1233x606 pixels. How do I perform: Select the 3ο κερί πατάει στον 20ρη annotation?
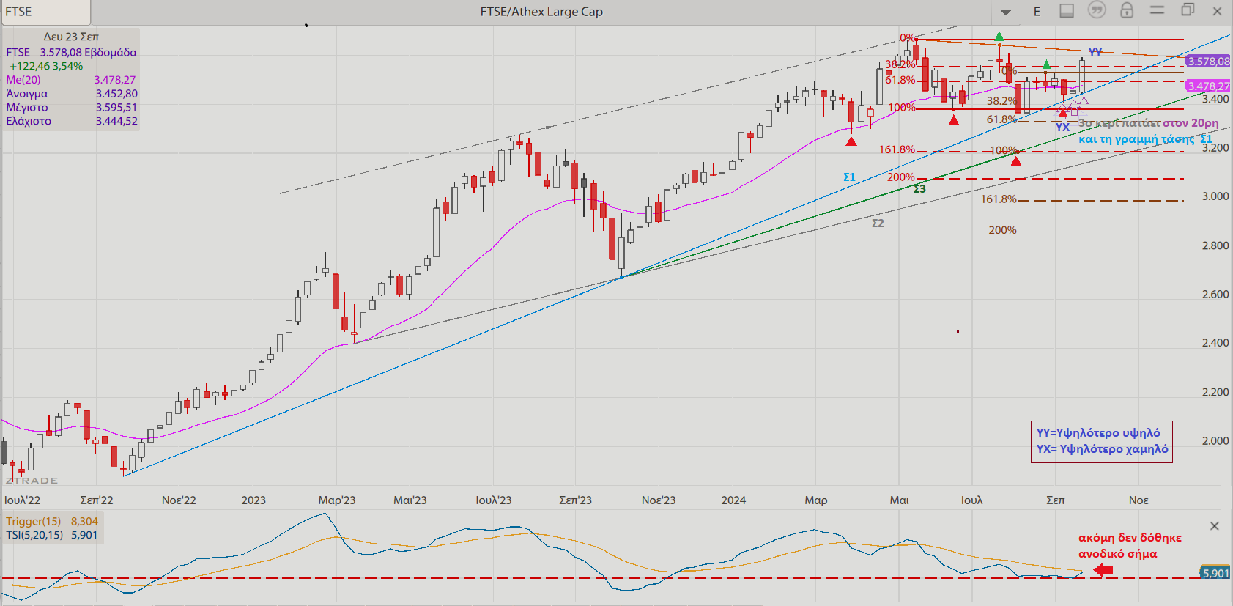(1148, 123)
